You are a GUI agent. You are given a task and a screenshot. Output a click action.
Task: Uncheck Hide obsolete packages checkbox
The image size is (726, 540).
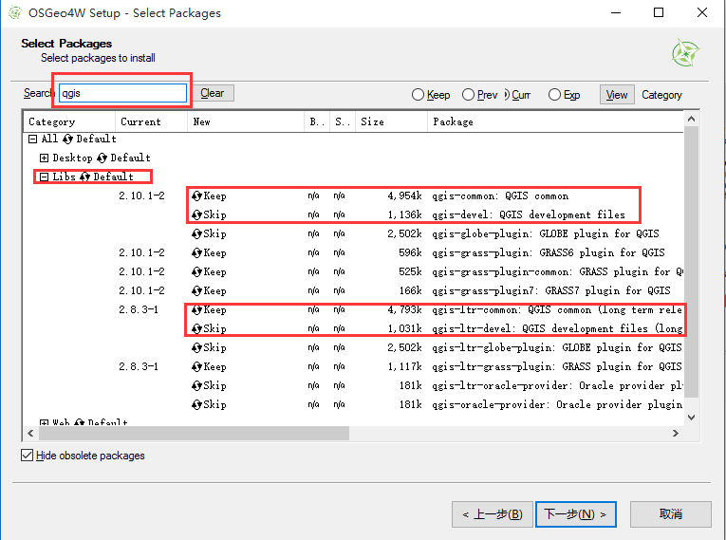[27, 456]
